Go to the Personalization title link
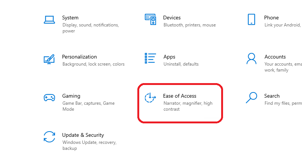 pyautogui.click(x=79, y=57)
